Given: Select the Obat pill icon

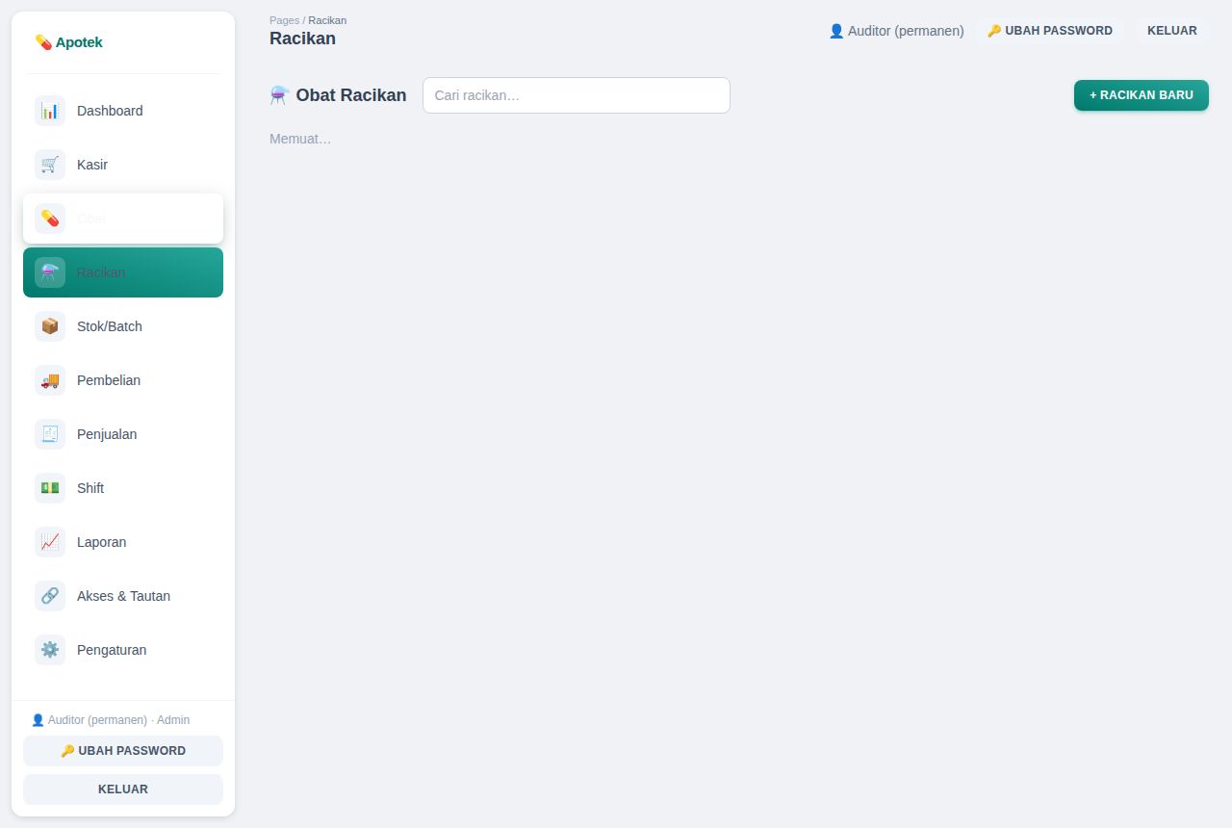Looking at the screenshot, I should 50,219.
